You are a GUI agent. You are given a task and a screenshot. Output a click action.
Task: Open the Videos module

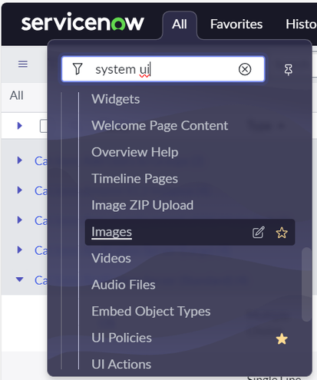111,258
